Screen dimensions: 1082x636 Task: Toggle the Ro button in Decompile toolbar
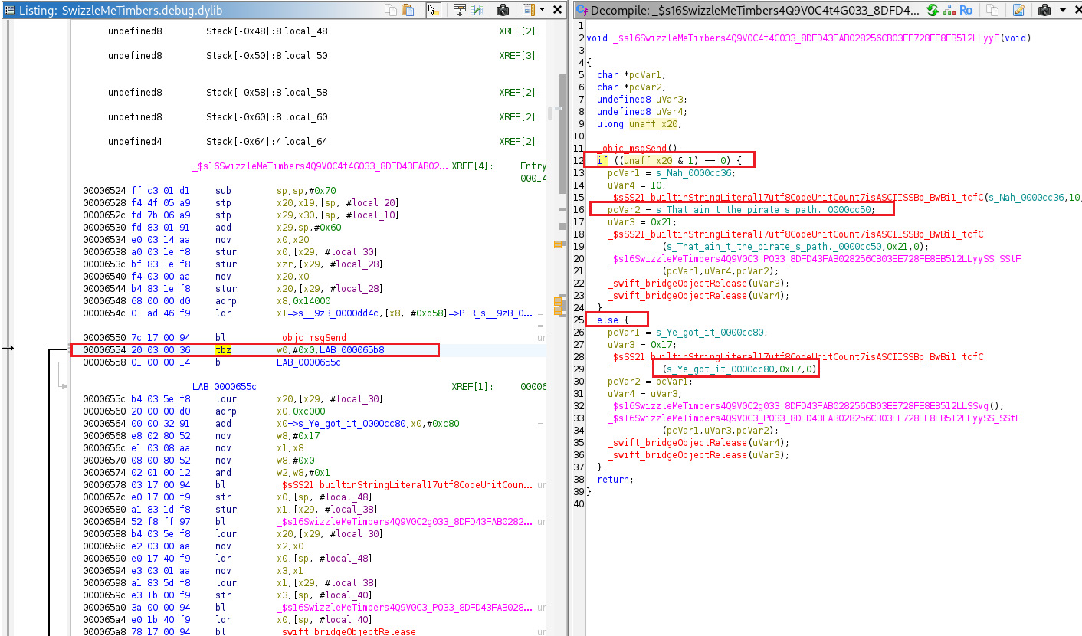(x=966, y=10)
